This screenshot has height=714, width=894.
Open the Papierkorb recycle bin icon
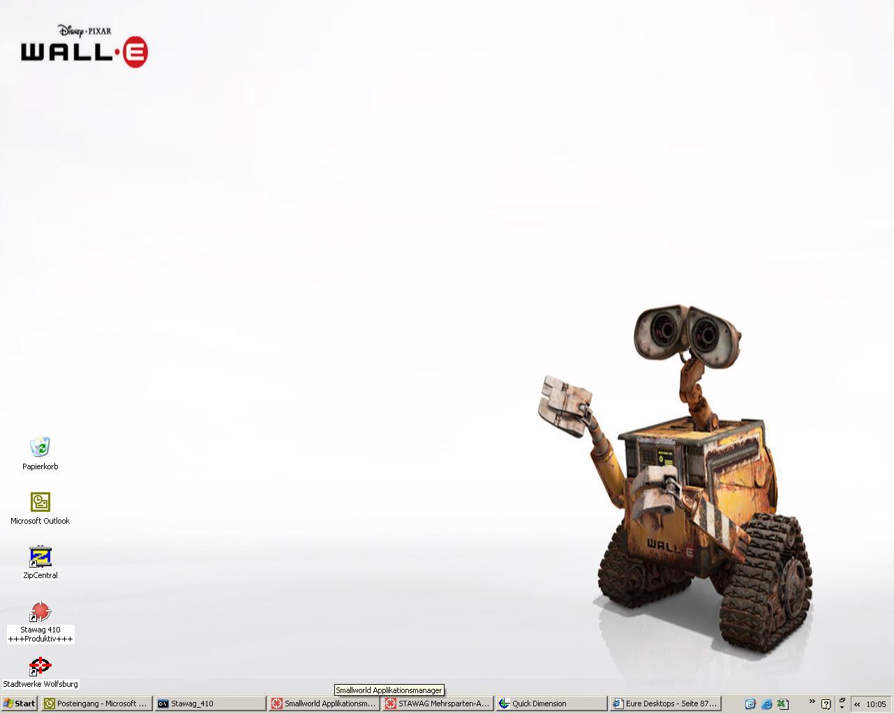[40, 453]
